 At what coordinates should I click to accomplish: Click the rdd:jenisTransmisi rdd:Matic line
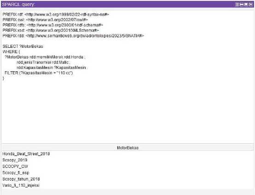[x=43, y=63]
